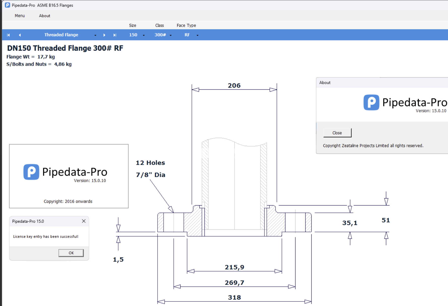Image resolution: width=448 pixels, height=306 pixels.
Task: Close the license key success dialog
Action: click(x=84, y=221)
